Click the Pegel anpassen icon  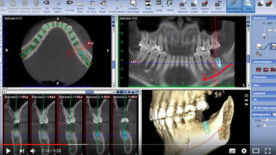[148, 4]
